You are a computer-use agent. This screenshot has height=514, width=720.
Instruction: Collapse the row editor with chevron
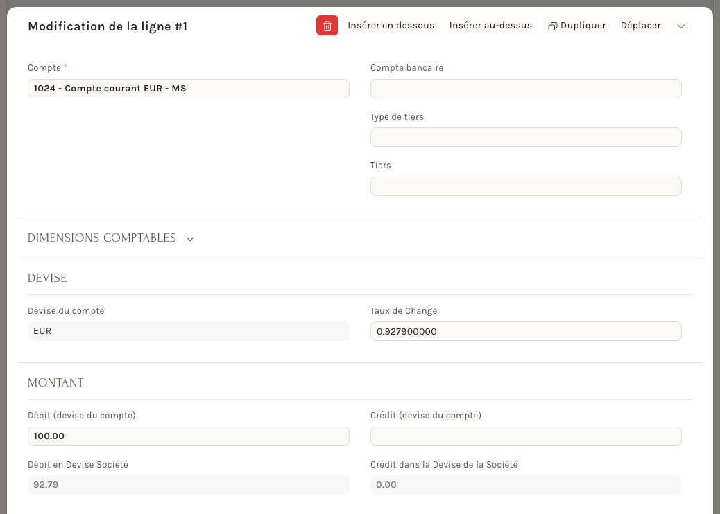(681, 26)
